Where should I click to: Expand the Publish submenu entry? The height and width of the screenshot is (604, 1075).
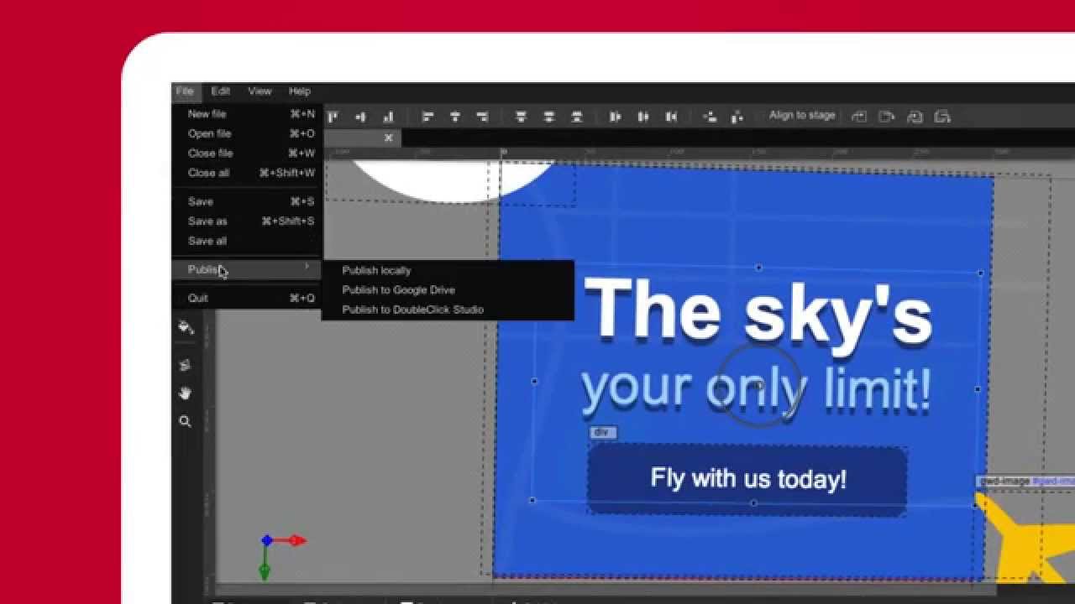coord(246,269)
